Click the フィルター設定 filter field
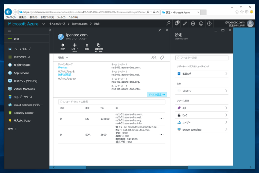The height and width of the screenshot is (173, 259). tap(202, 58)
